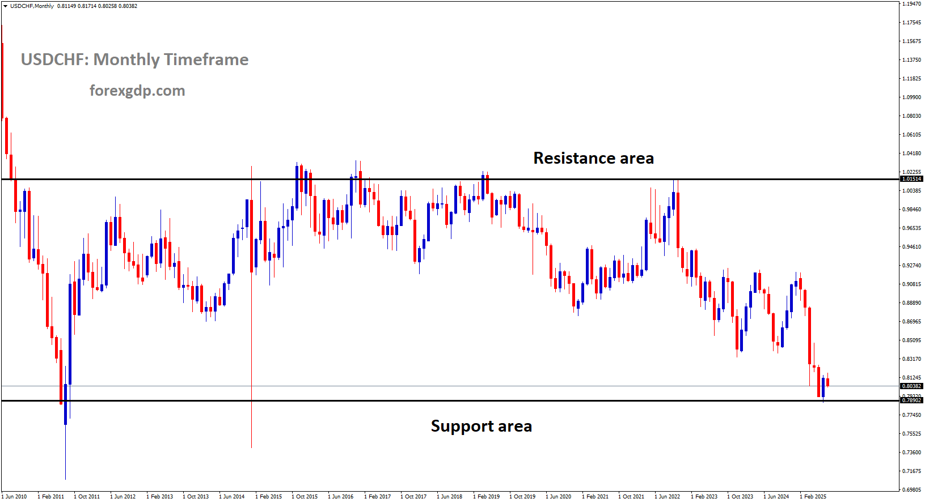Click the 1 Jun 2024 date label
The image size is (925, 503).
(x=776, y=497)
